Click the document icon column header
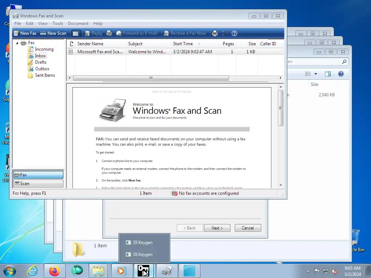The image size is (371, 278). point(71,44)
